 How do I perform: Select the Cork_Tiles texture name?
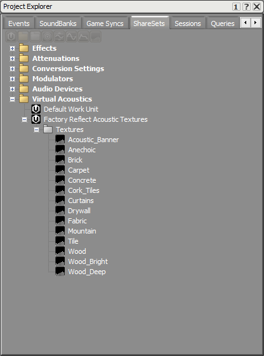(x=84, y=190)
